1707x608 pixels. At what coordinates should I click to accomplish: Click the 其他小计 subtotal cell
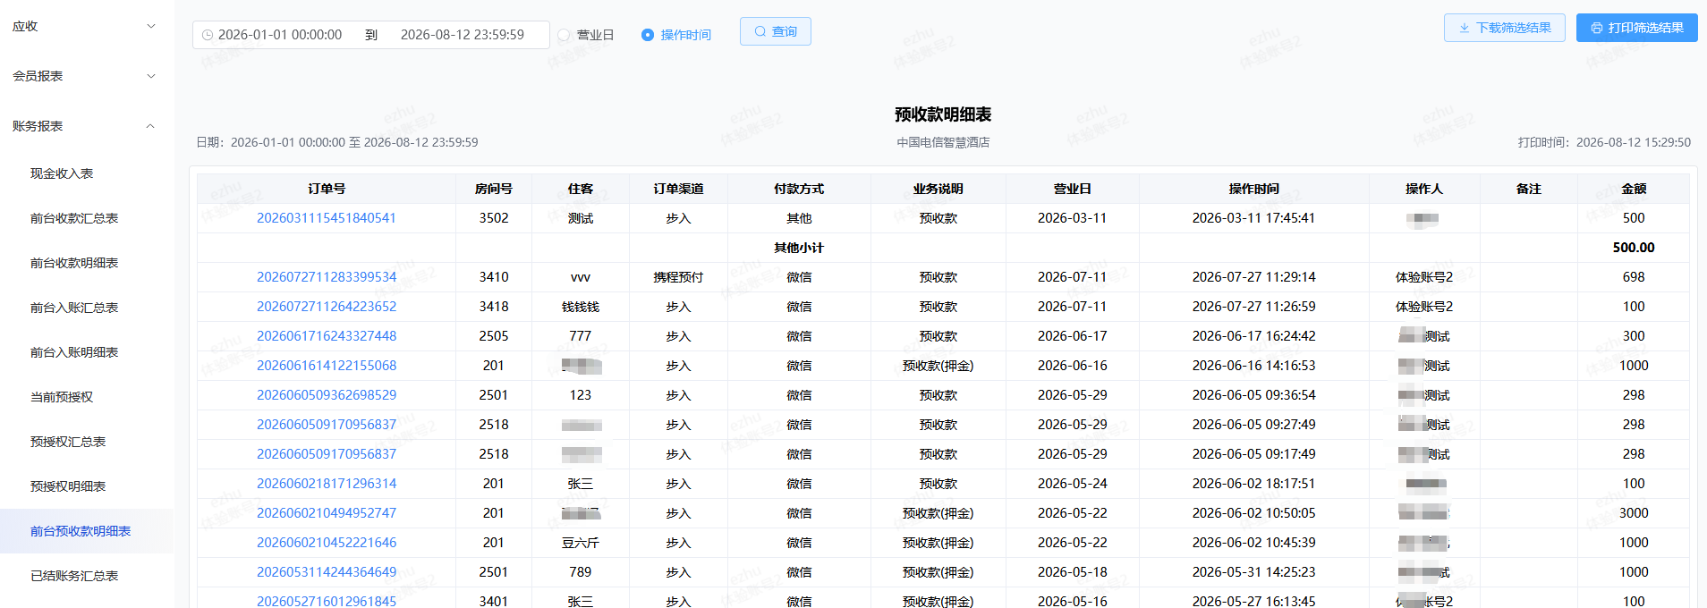pos(799,248)
